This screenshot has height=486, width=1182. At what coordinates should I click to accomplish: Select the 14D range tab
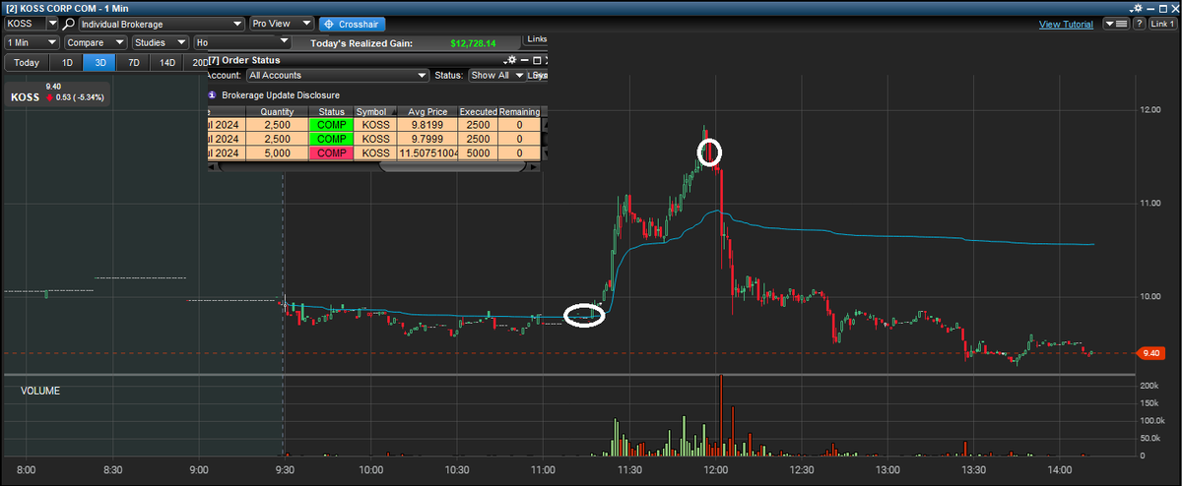(x=167, y=63)
